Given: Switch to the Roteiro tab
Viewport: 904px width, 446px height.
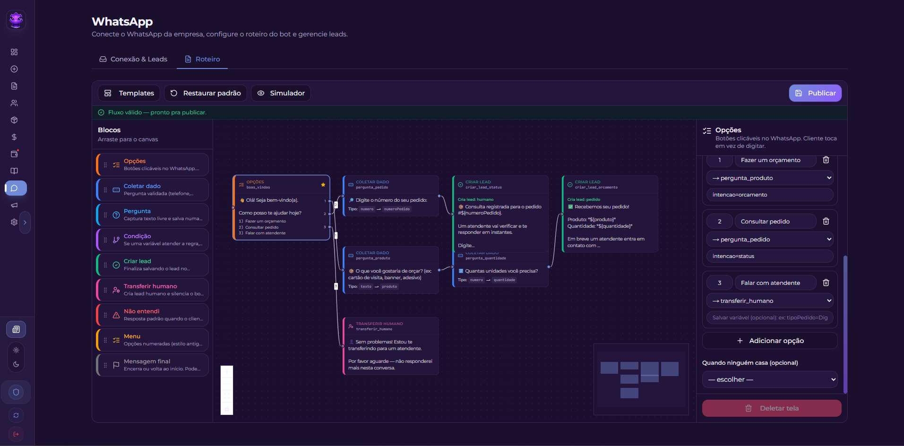Looking at the screenshot, I should click(x=202, y=59).
